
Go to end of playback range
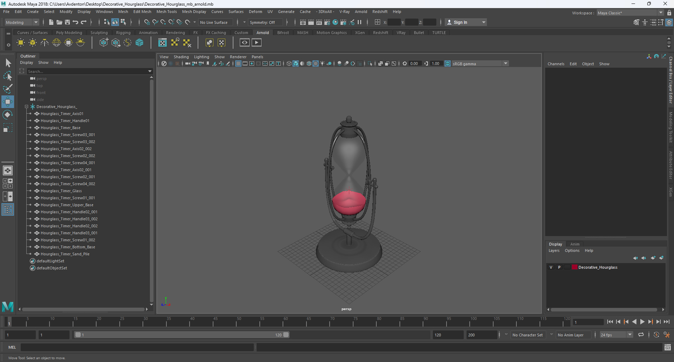click(x=666, y=322)
